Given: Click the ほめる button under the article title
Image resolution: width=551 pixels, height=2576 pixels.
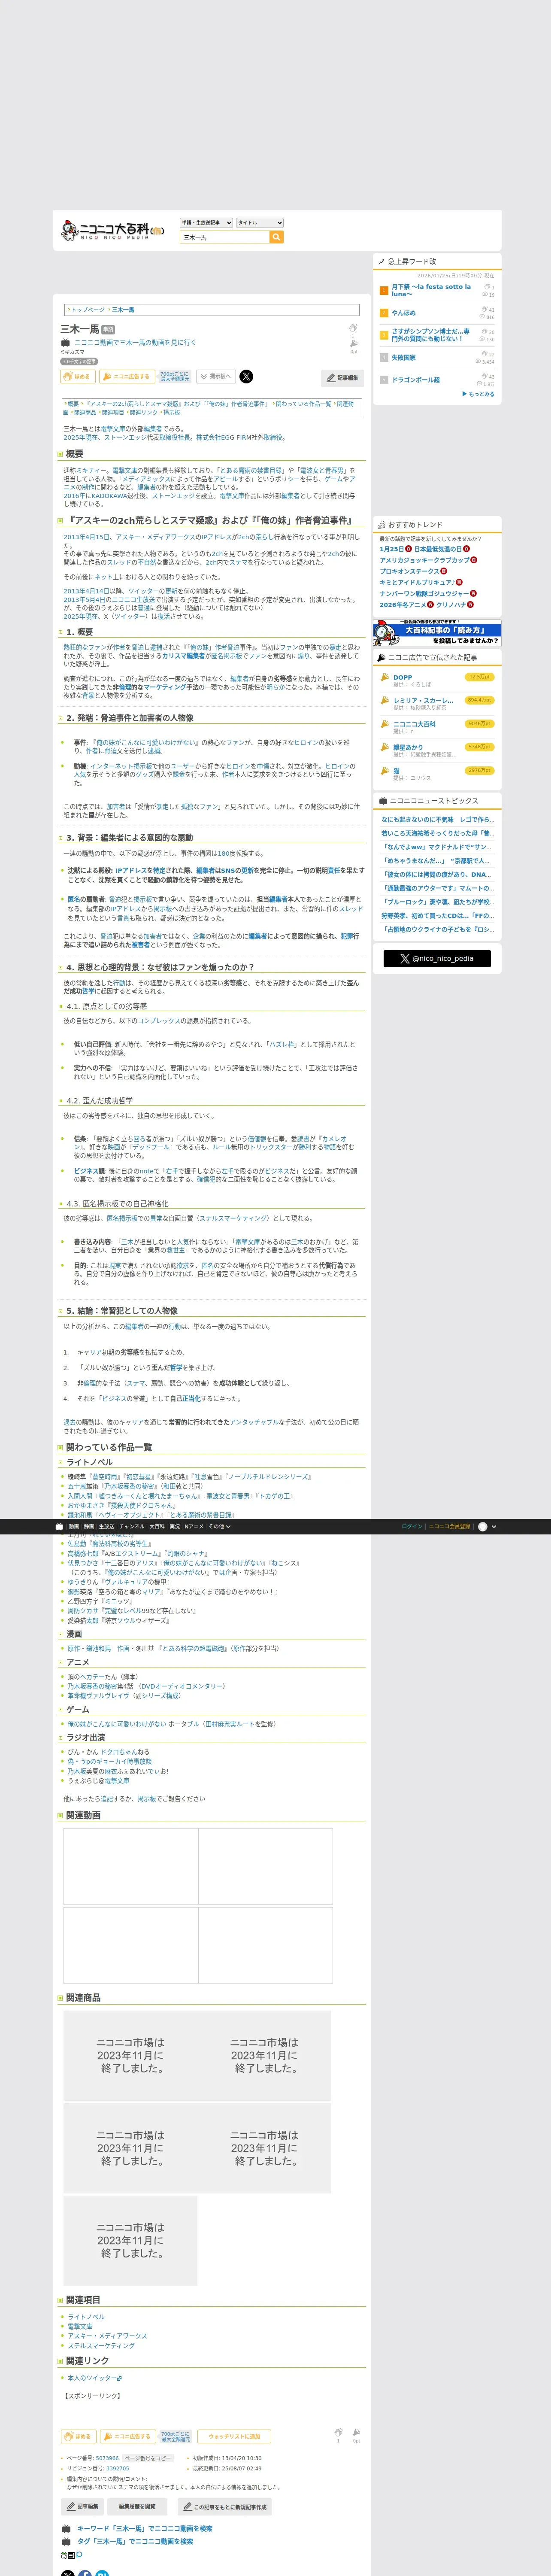Looking at the screenshot, I should tap(78, 377).
